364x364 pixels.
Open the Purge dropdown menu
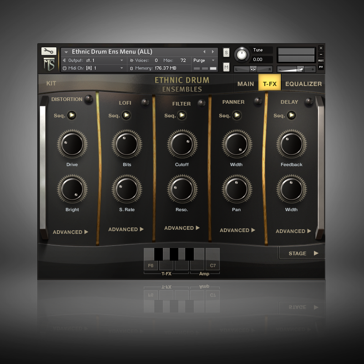point(204,61)
